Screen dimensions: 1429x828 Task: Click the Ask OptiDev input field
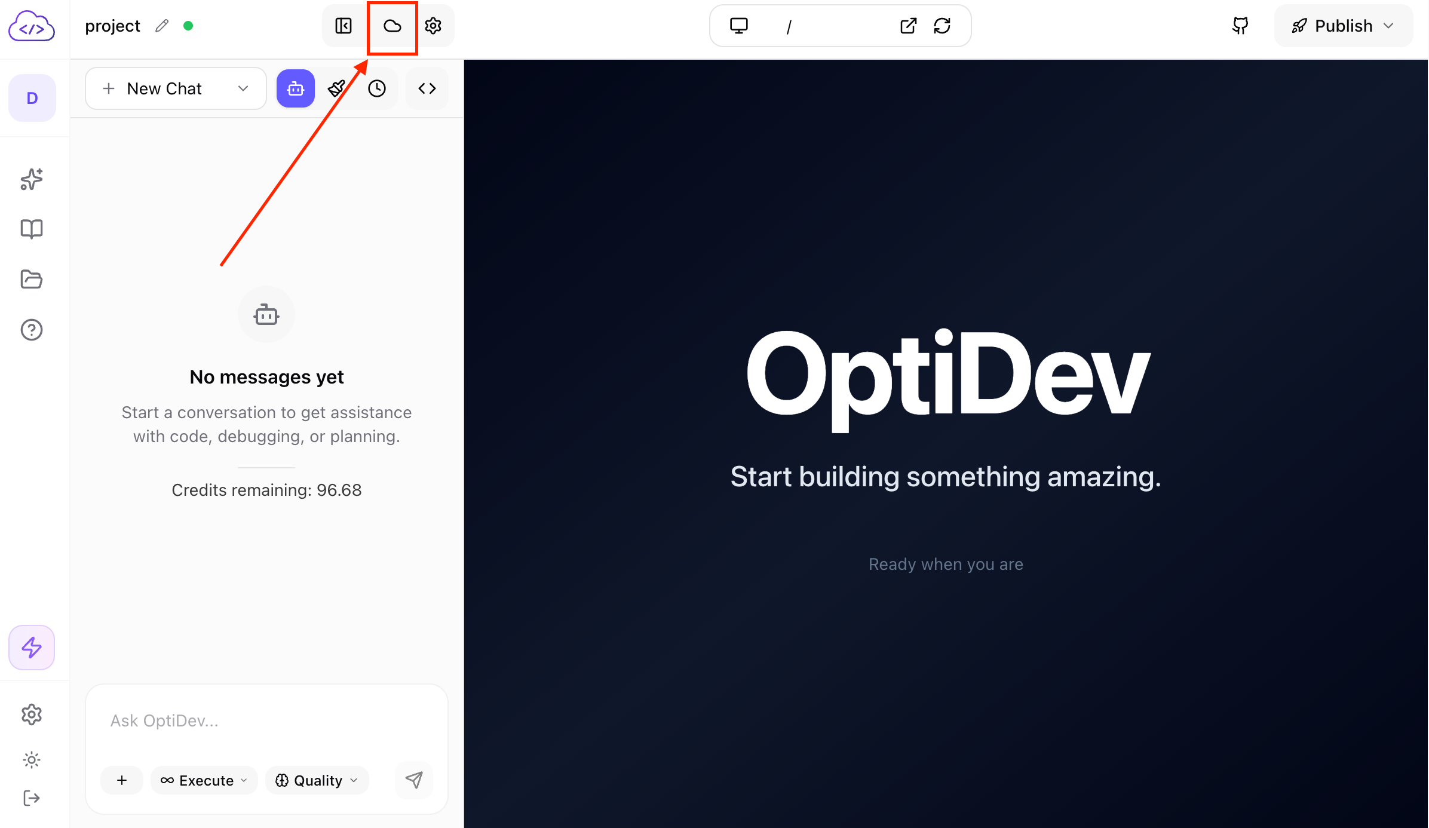pos(266,720)
